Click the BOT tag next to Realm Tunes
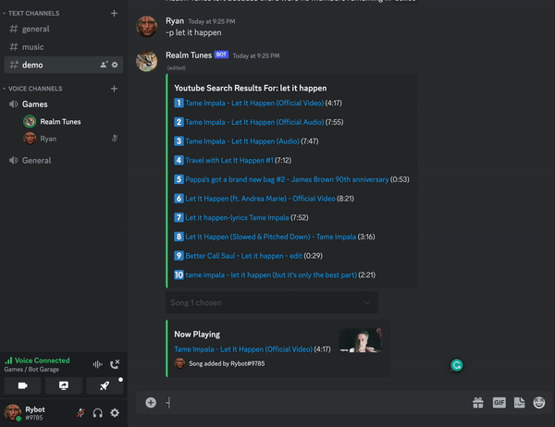The width and height of the screenshot is (555, 427). click(221, 55)
